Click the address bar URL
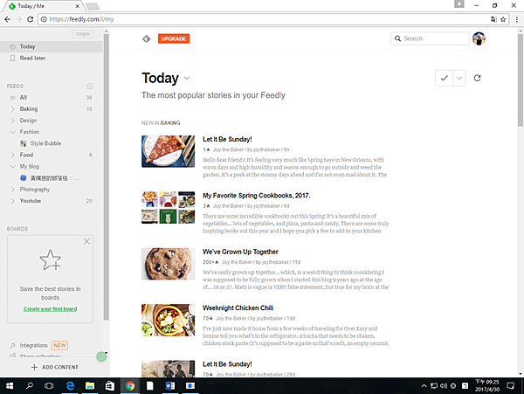Viewport: 524px width, 394px height. 81,19
